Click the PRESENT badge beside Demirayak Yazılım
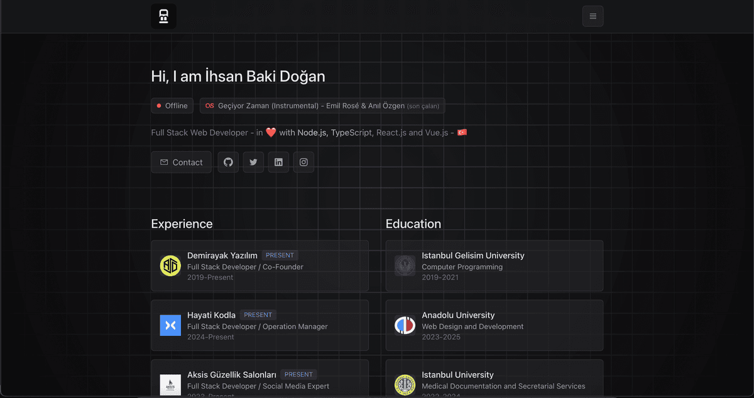The height and width of the screenshot is (398, 754). pos(280,255)
